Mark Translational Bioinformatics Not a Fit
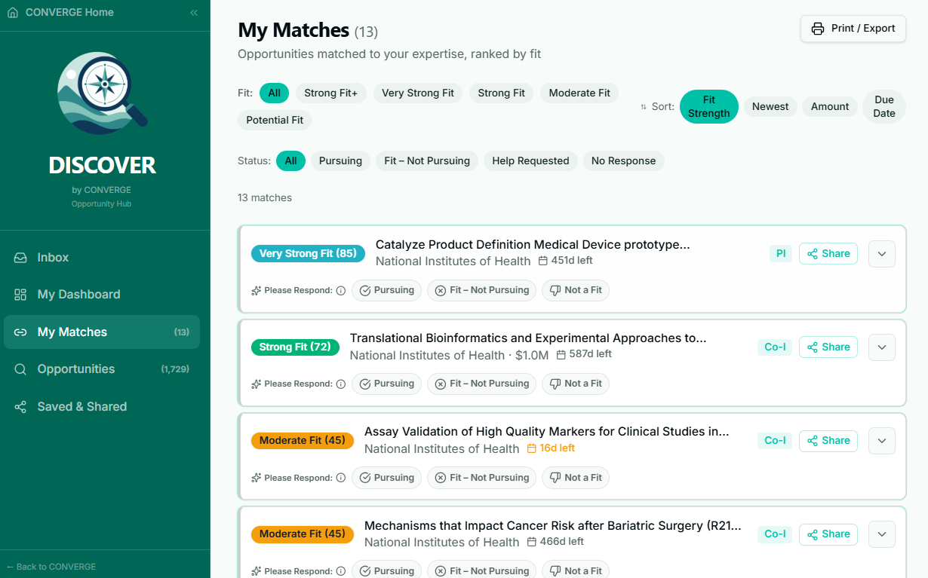 (x=576, y=384)
